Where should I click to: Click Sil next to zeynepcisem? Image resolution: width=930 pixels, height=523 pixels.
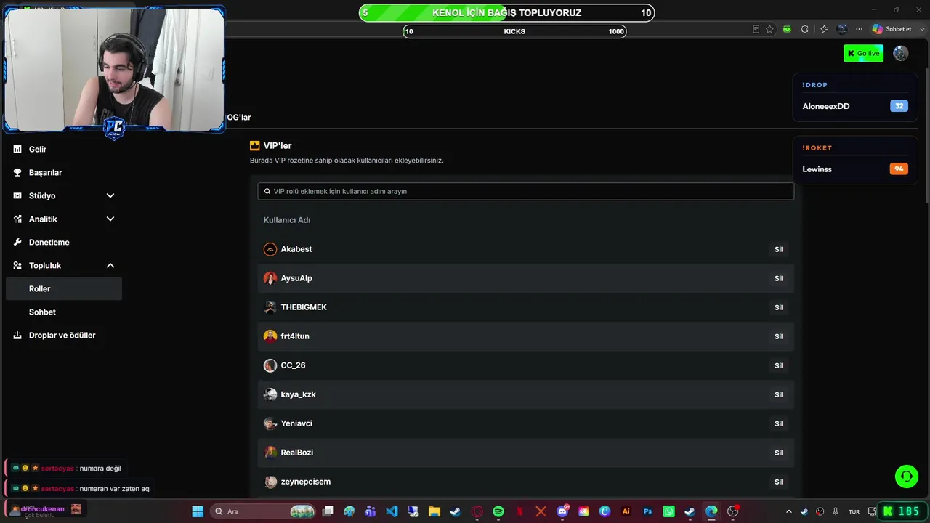click(778, 482)
